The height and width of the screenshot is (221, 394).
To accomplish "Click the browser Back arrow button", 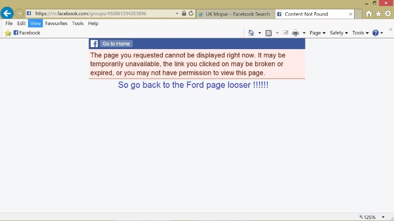I will pos(7,13).
